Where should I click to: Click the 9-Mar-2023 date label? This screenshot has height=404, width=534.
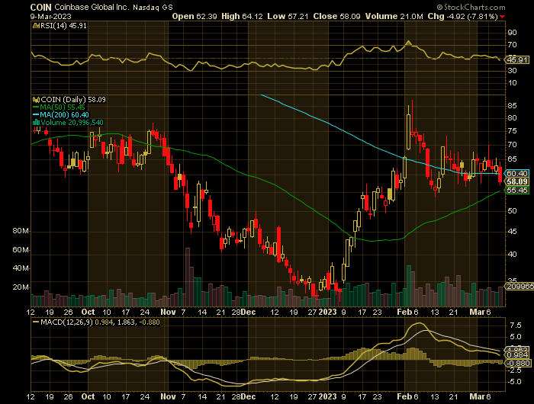(x=51, y=16)
